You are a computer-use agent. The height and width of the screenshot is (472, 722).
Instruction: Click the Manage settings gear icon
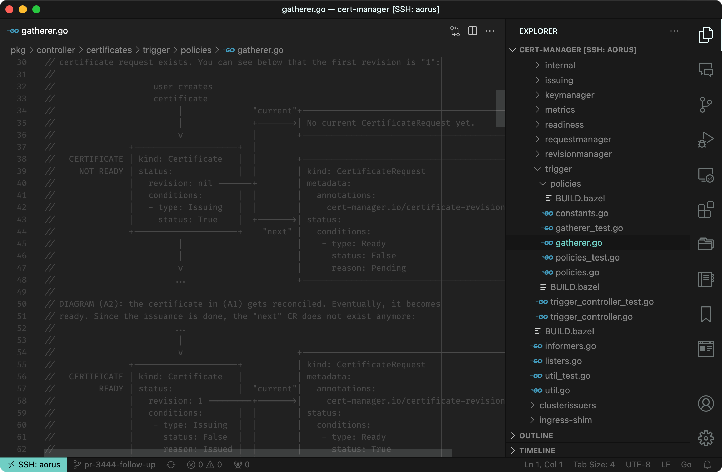point(705,438)
